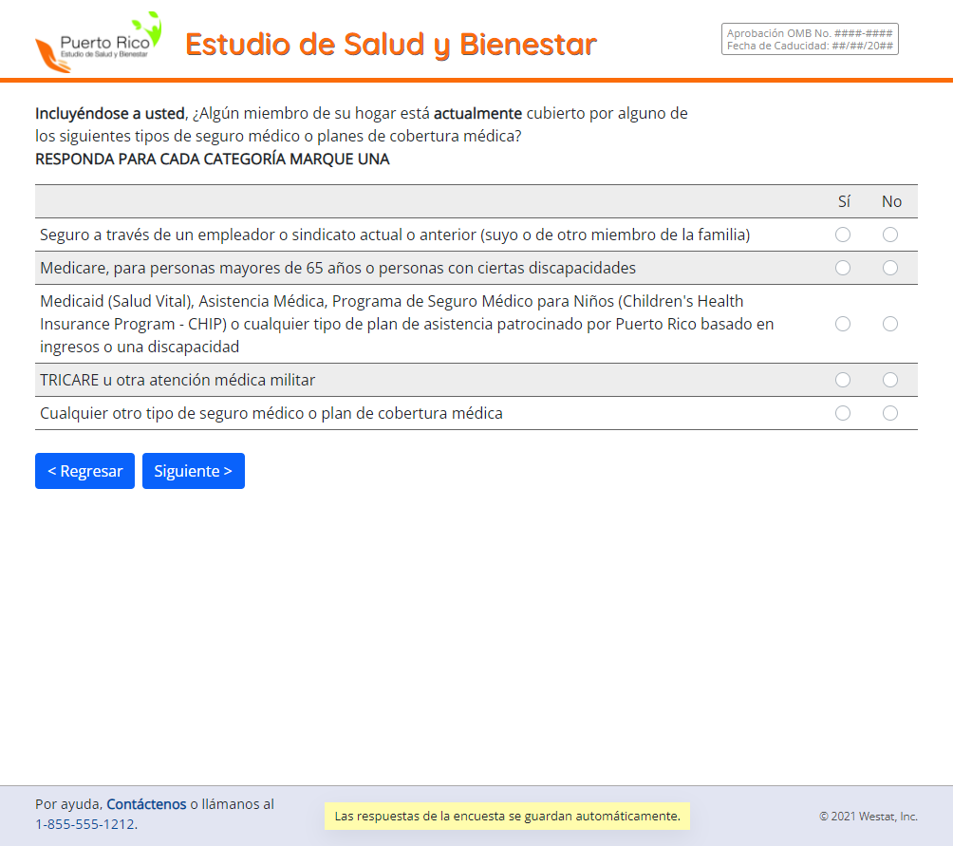This screenshot has height=846, width=953.
Task: Select No for any other insurance type
Action: (x=889, y=413)
